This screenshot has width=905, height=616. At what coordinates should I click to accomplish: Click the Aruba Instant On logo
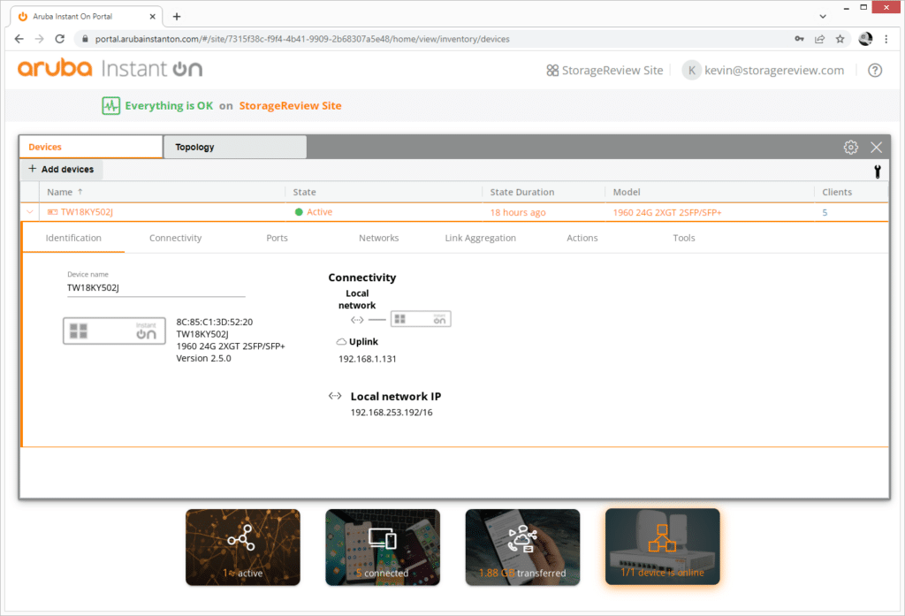tap(110, 69)
